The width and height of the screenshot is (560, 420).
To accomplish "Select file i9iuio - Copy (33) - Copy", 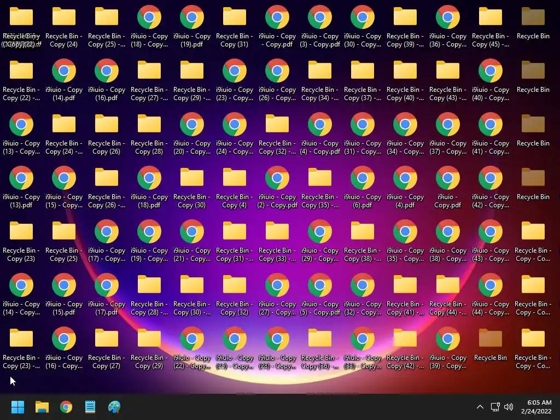I will [363, 348].
